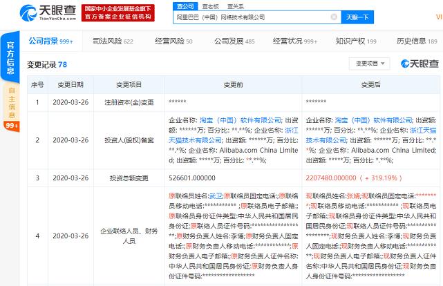Click the Tianyancha logo icon
This screenshot has height=286, width=443.
point(28,12)
